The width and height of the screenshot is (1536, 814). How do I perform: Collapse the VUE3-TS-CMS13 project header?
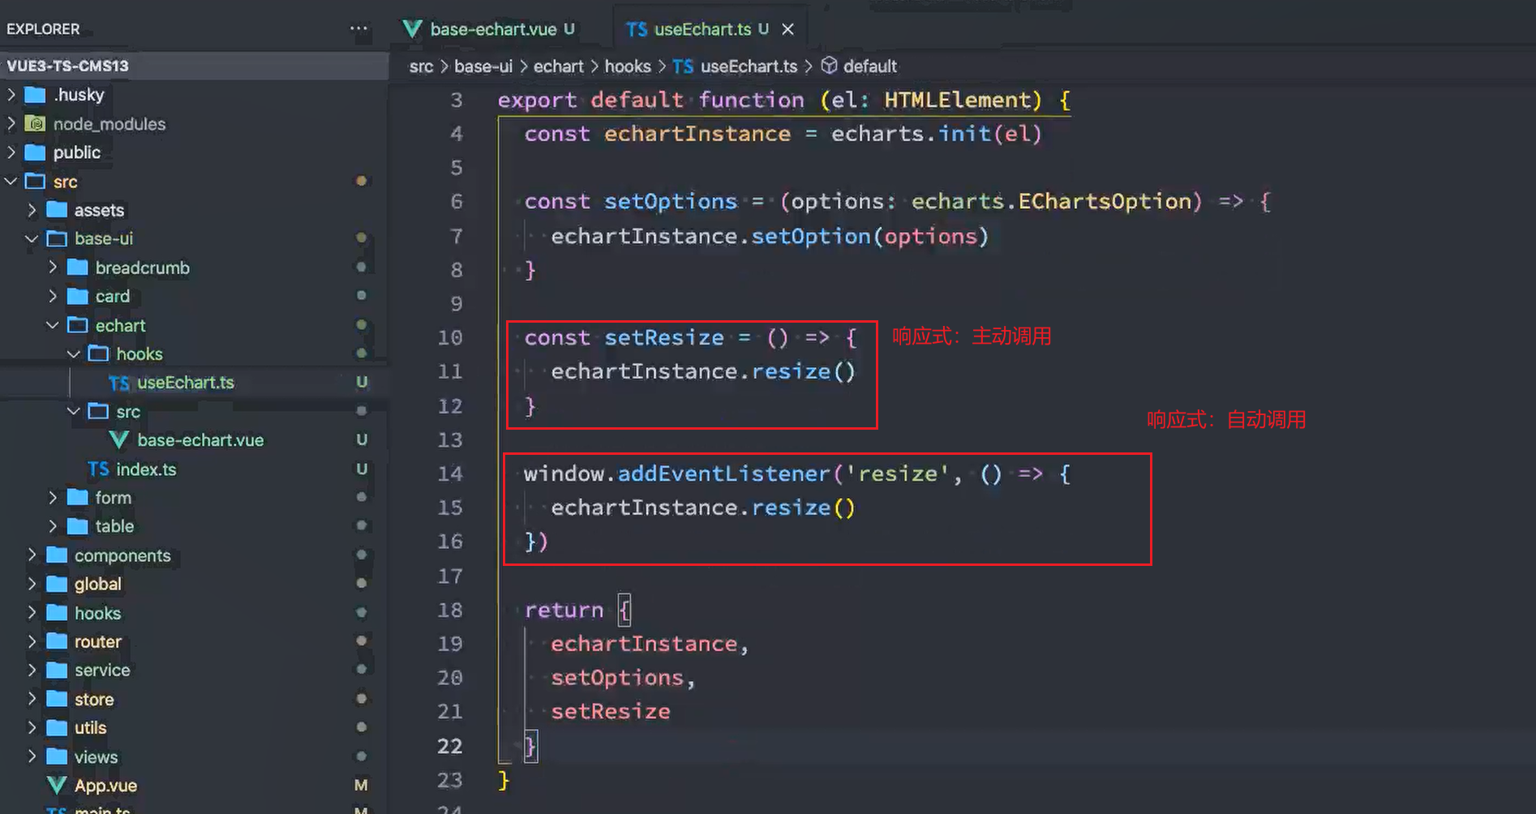click(x=195, y=66)
